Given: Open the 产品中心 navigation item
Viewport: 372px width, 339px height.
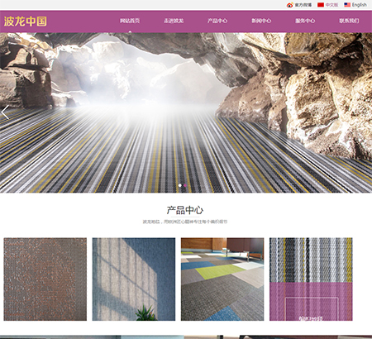Looking at the screenshot, I should [217, 21].
